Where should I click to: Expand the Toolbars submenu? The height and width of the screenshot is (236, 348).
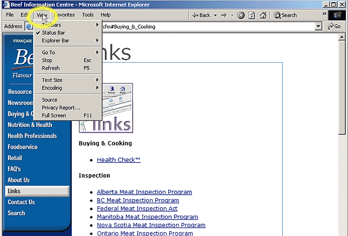point(68,25)
